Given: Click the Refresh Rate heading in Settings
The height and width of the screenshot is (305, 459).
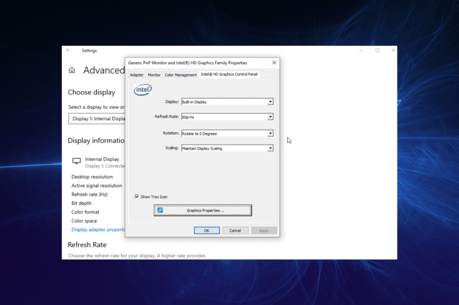Looking at the screenshot, I should (87, 245).
